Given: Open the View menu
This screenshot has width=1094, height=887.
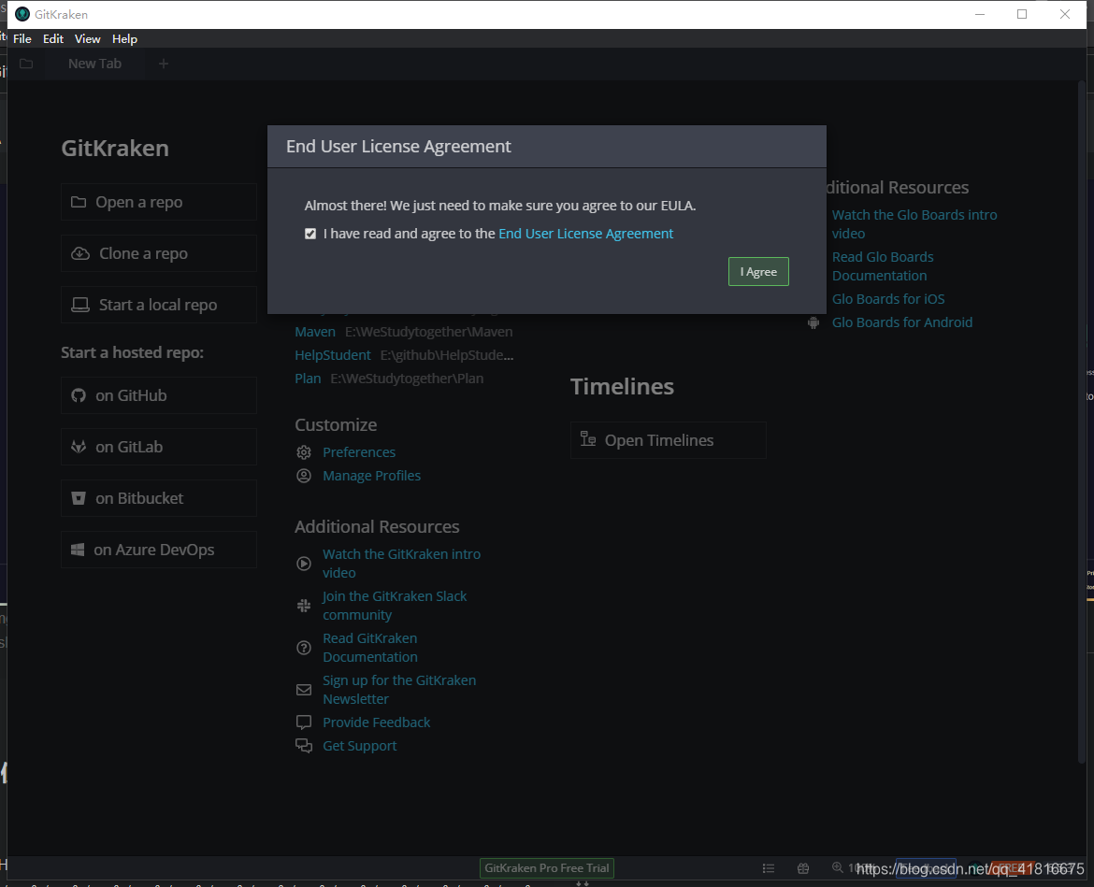Looking at the screenshot, I should pyautogui.click(x=87, y=39).
